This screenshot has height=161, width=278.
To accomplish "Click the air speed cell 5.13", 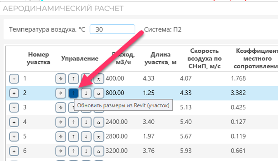I will [186, 107].
